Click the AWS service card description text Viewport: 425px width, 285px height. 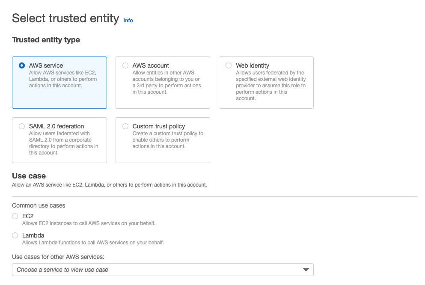[x=63, y=79]
